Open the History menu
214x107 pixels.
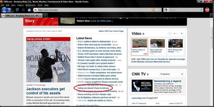click(x=21, y=5)
